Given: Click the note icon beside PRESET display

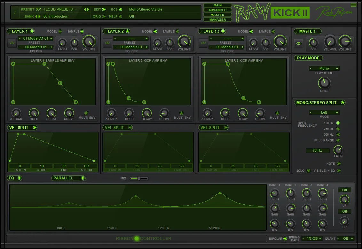Looking at the screenshot, I should 15,12.
